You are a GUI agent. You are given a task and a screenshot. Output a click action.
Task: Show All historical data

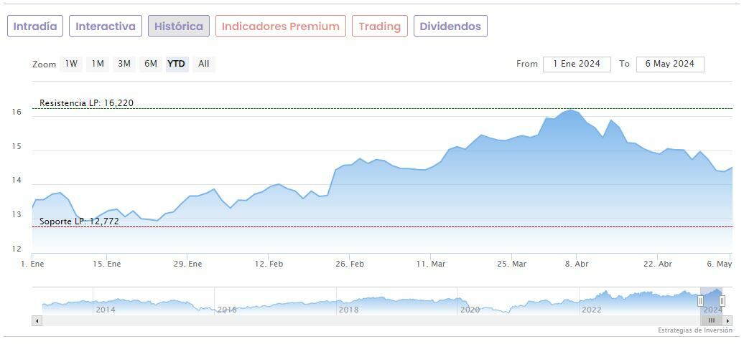click(204, 64)
